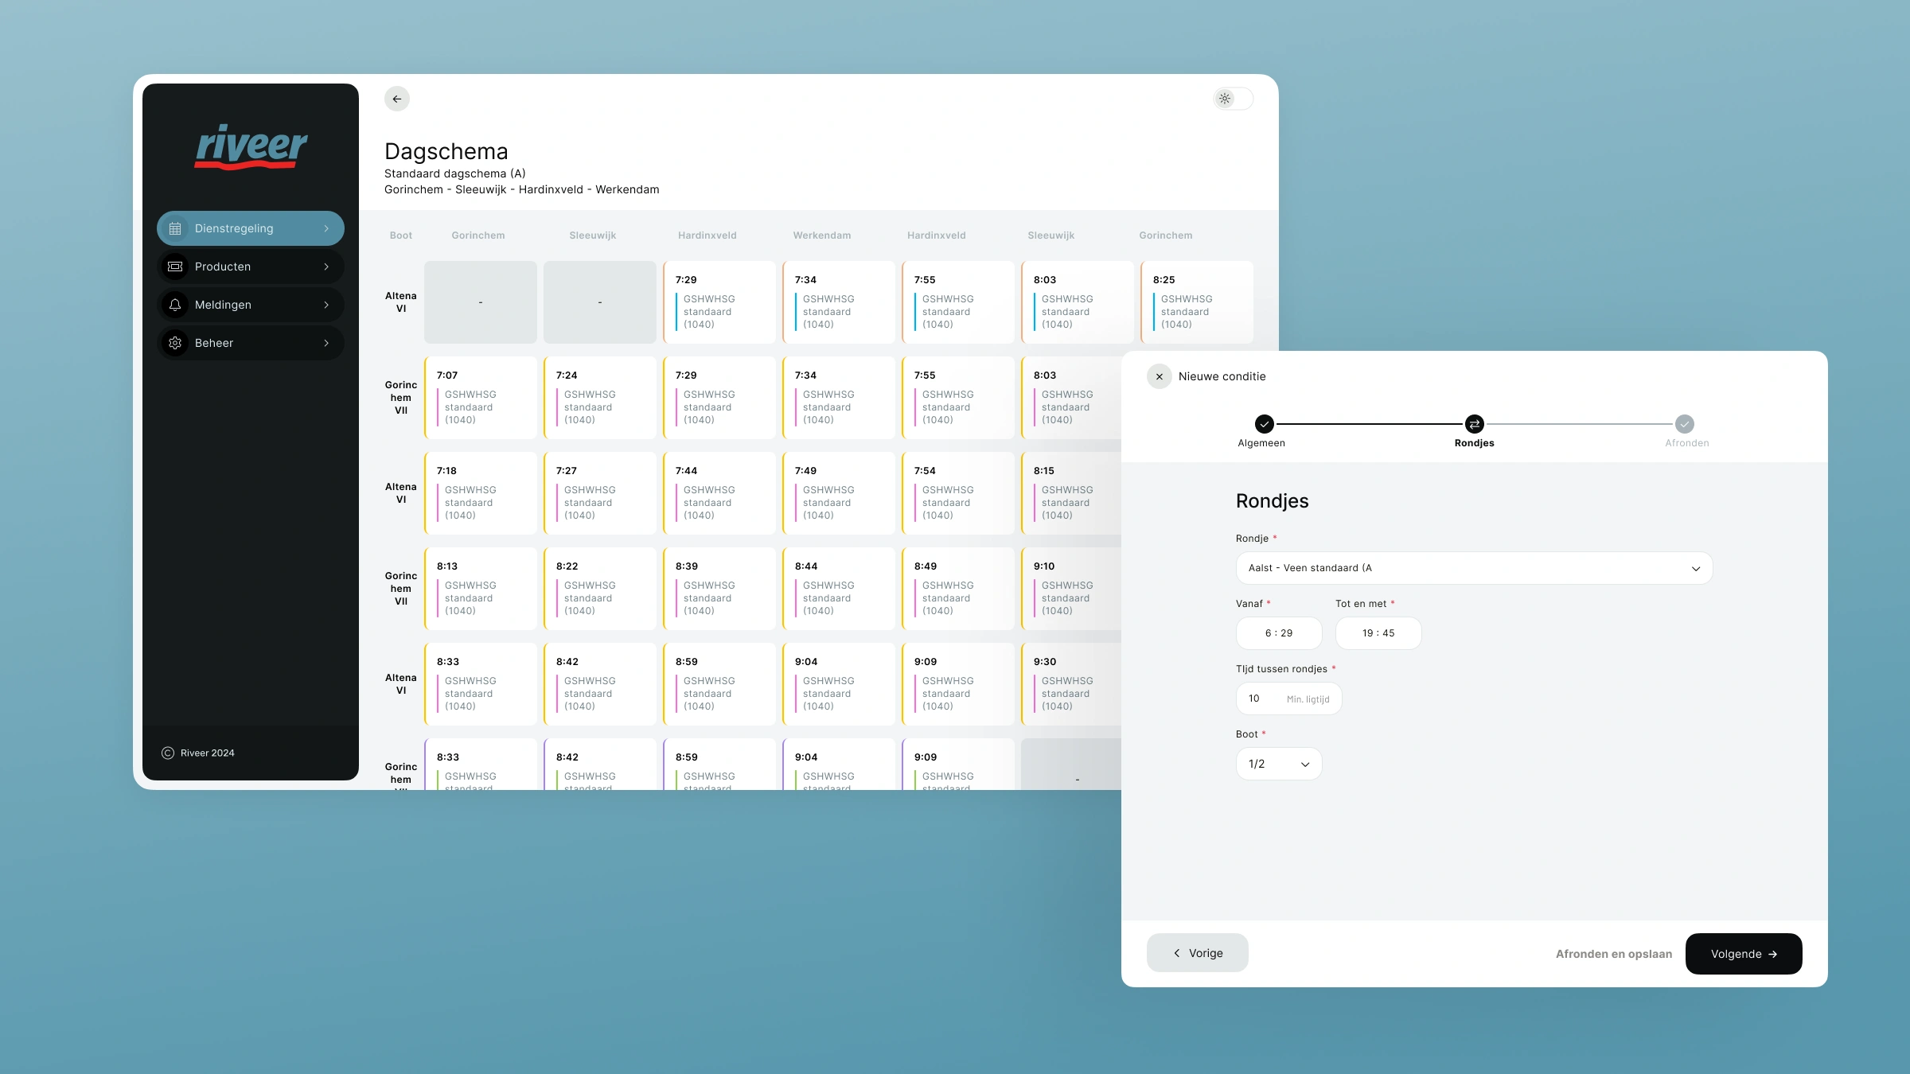Click the Vanaf time field showing 6:29
The width and height of the screenshot is (1910, 1074).
click(1278, 632)
